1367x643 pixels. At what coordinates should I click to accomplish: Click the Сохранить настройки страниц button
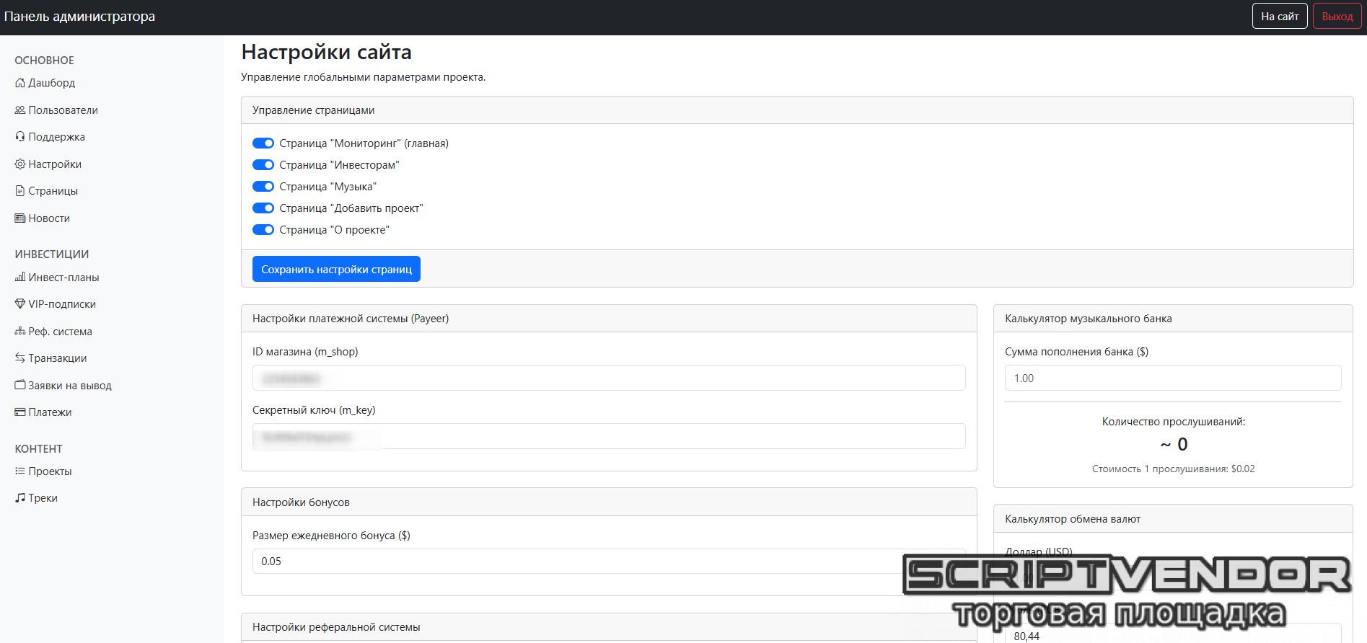click(x=336, y=270)
